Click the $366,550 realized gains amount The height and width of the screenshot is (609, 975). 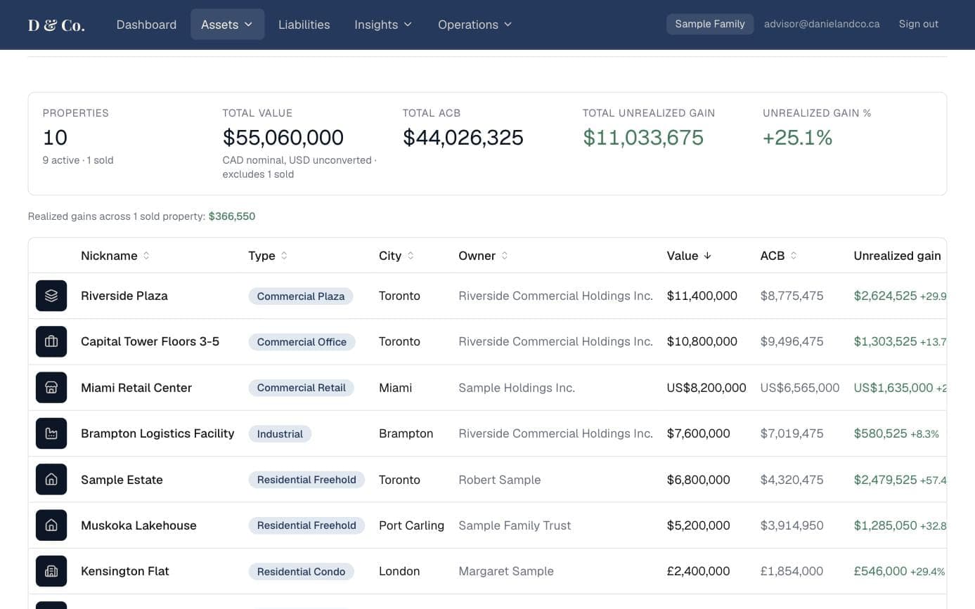point(232,216)
